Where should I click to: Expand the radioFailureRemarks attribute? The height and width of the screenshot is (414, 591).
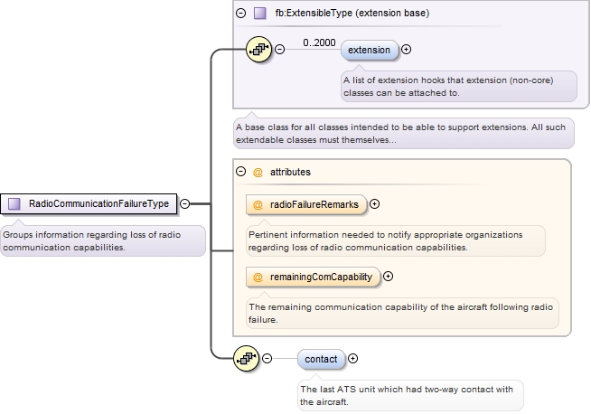tap(375, 205)
